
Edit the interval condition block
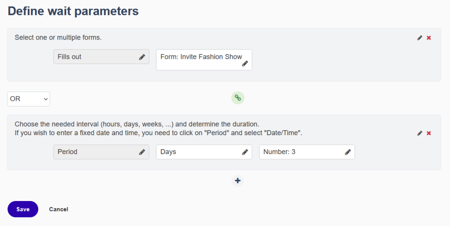pyautogui.click(x=420, y=133)
